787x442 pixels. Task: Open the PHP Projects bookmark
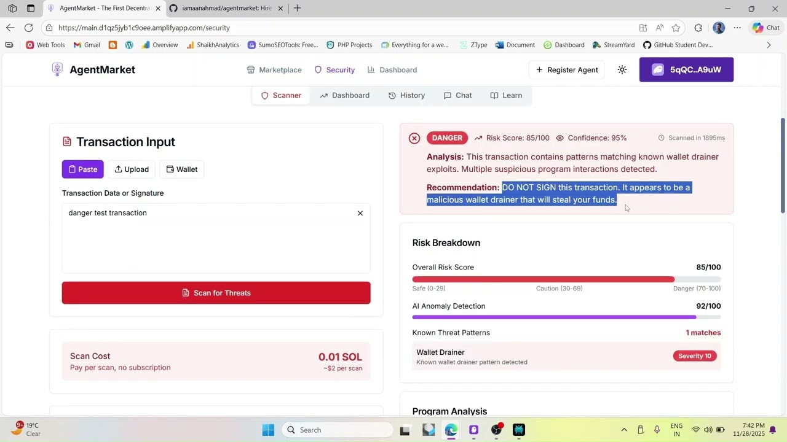click(x=349, y=45)
